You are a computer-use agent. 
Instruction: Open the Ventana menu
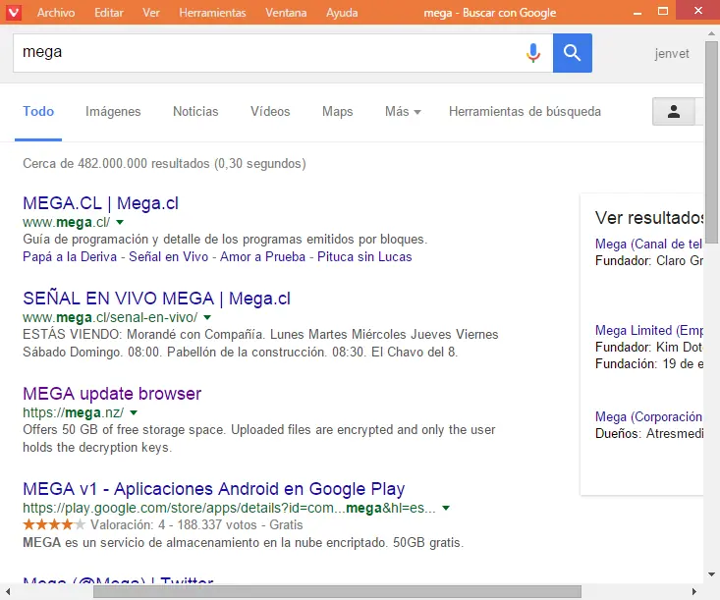[x=286, y=13]
